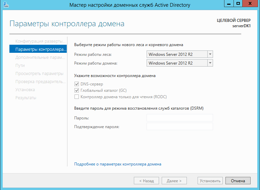Click the Параметры контроллера домена page heading
Screen dimensions: 260x190
pos(67,24)
